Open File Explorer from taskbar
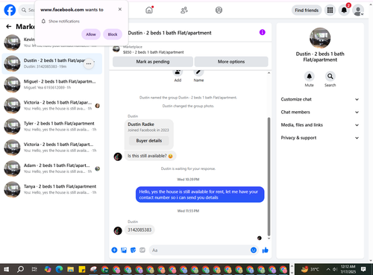Image resolution: width=373 pixels, height=275 pixels. pos(71,269)
